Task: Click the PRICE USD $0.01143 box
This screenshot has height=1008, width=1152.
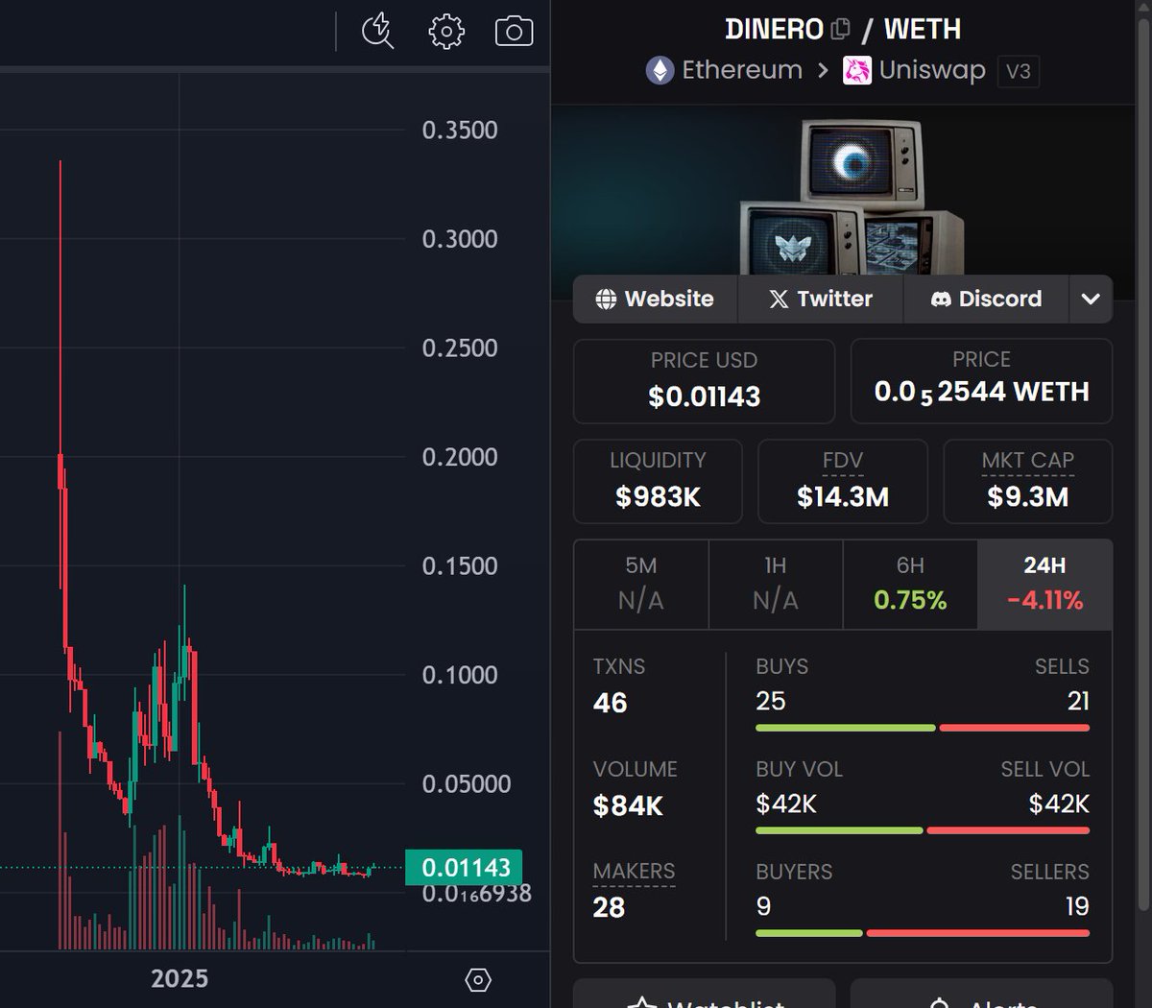Action: 704,381
